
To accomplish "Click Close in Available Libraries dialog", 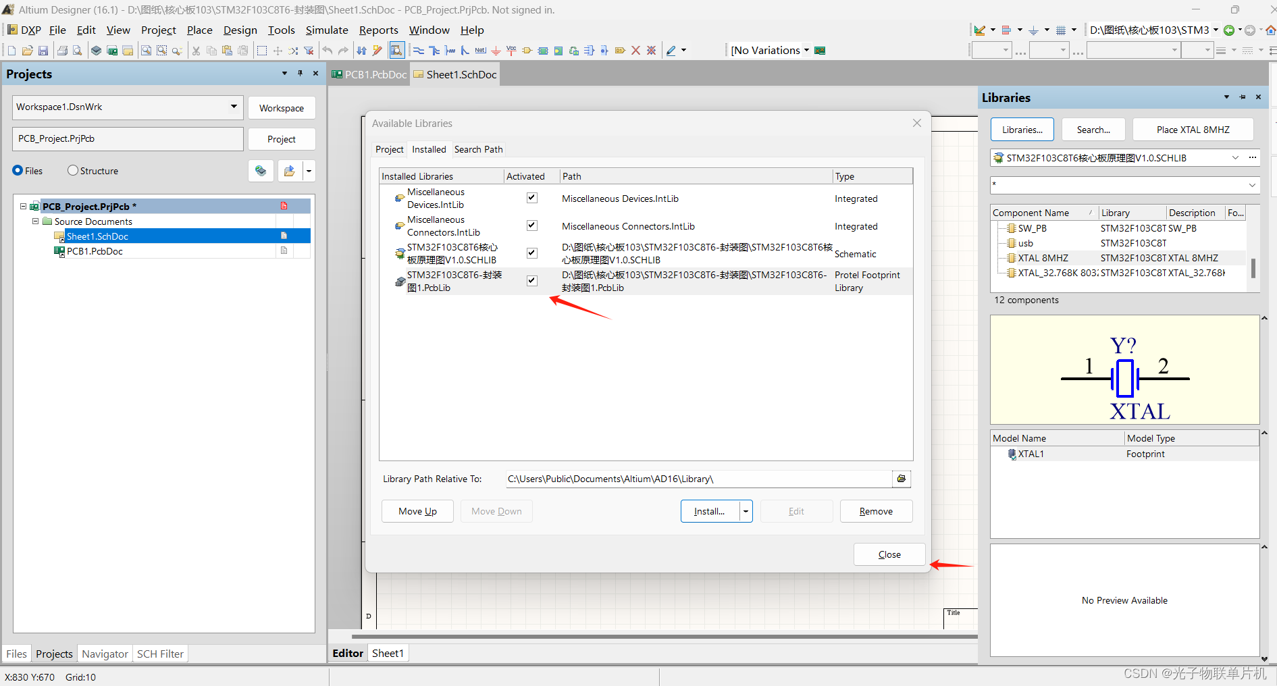I will [889, 554].
